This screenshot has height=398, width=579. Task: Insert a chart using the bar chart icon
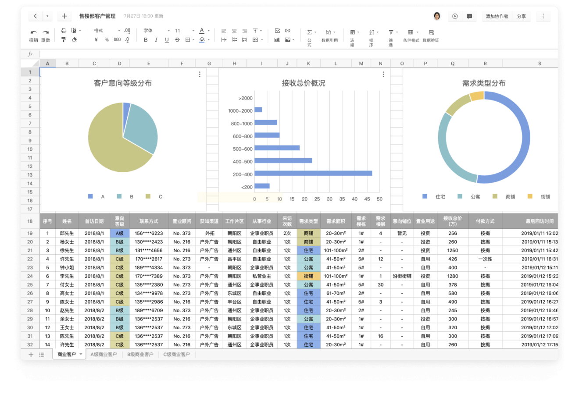(277, 40)
